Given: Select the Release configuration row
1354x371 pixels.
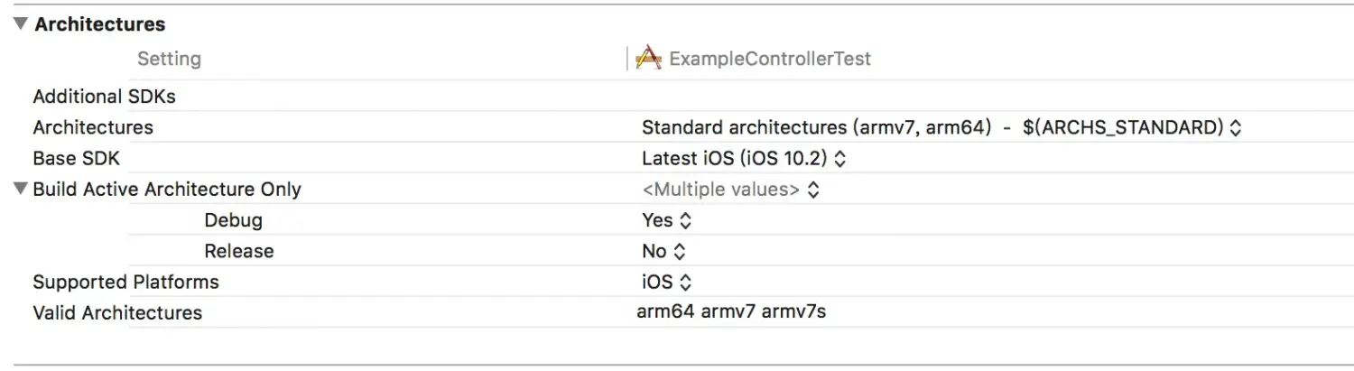Looking at the screenshot, I should (x=238, y=251).
